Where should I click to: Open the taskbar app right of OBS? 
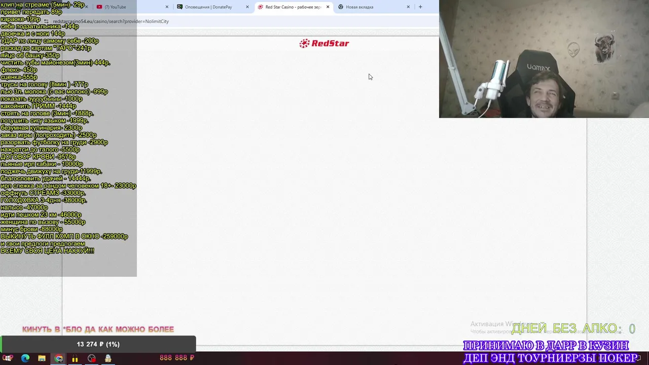pyautogui.click(x=108, y=358)
